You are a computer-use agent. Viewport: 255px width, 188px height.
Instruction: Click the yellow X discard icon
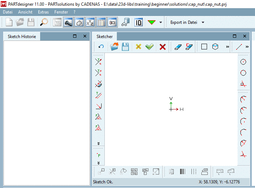139,47
